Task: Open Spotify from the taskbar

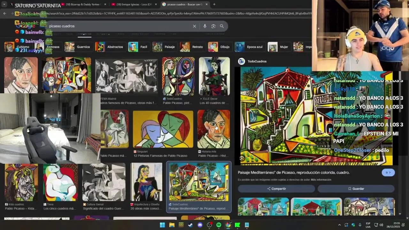Action: (219, 225)
